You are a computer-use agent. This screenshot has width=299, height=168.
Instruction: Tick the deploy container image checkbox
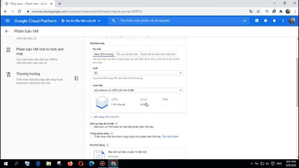coord(91,137)
